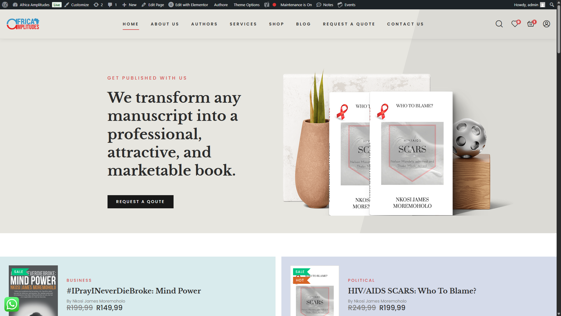Click the WhatsApp chat icon

[x=12, y=304]
